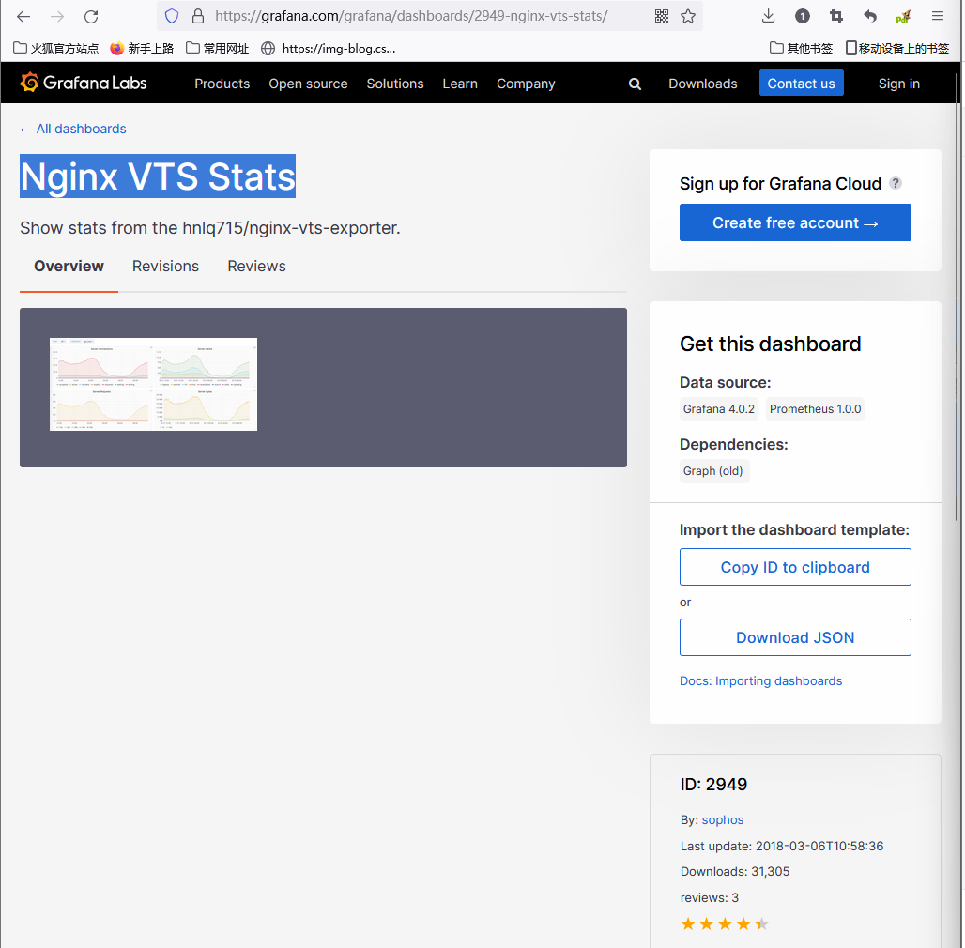Go to Downloads in the top nav
The image size is (965, 948).
[x=703, y=84]
